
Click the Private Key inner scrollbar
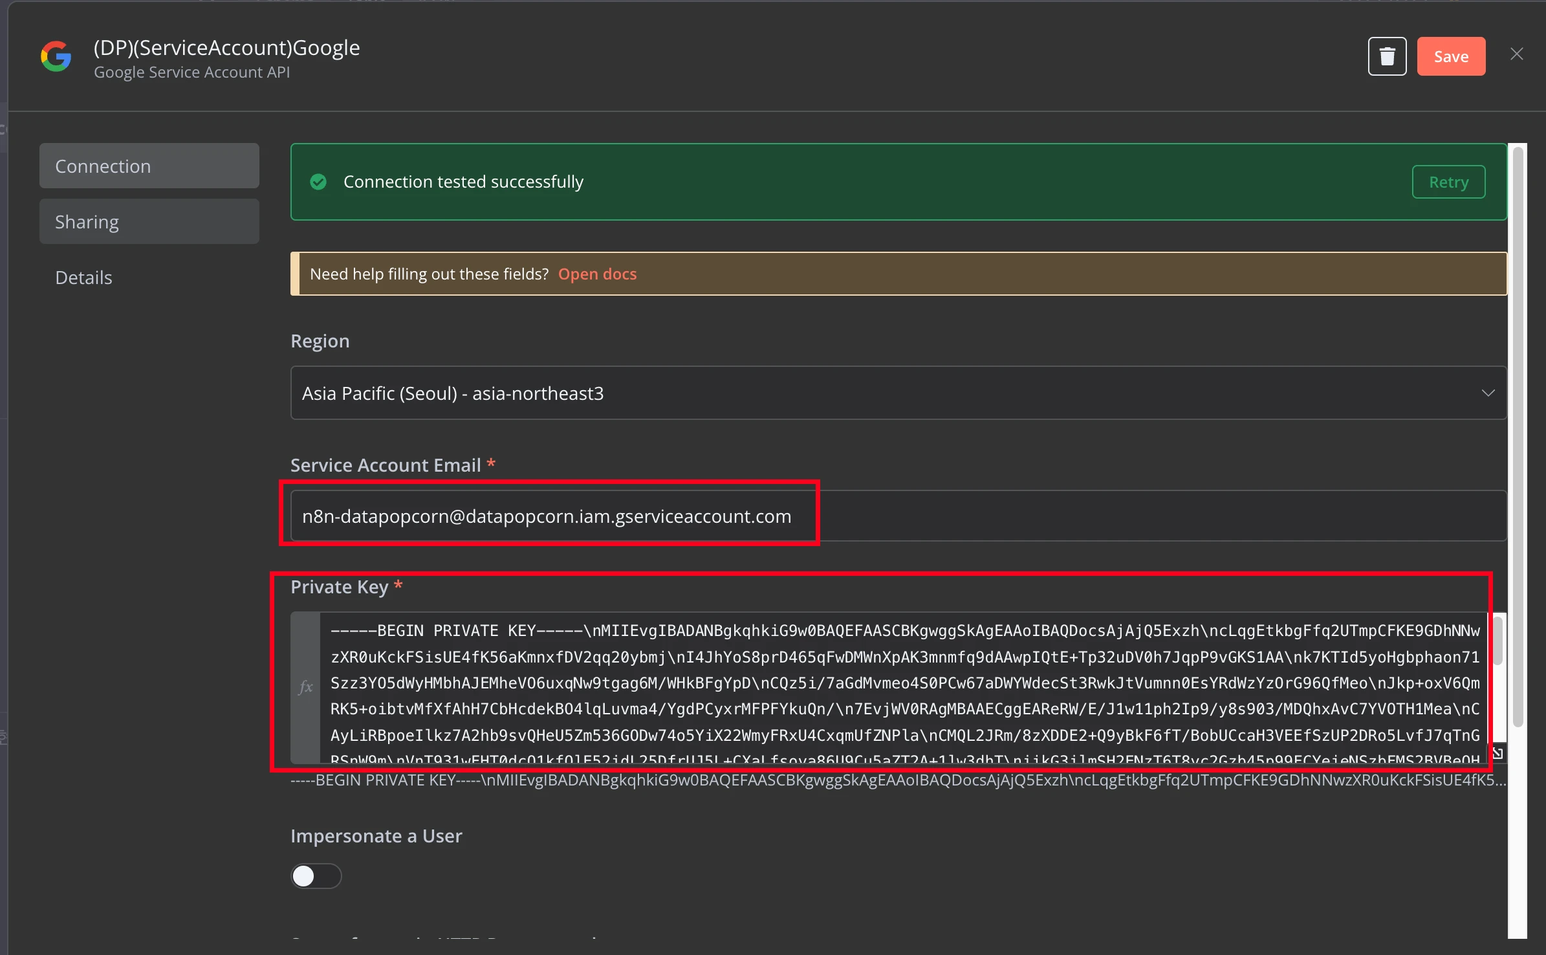click(x=1497, y=641)
